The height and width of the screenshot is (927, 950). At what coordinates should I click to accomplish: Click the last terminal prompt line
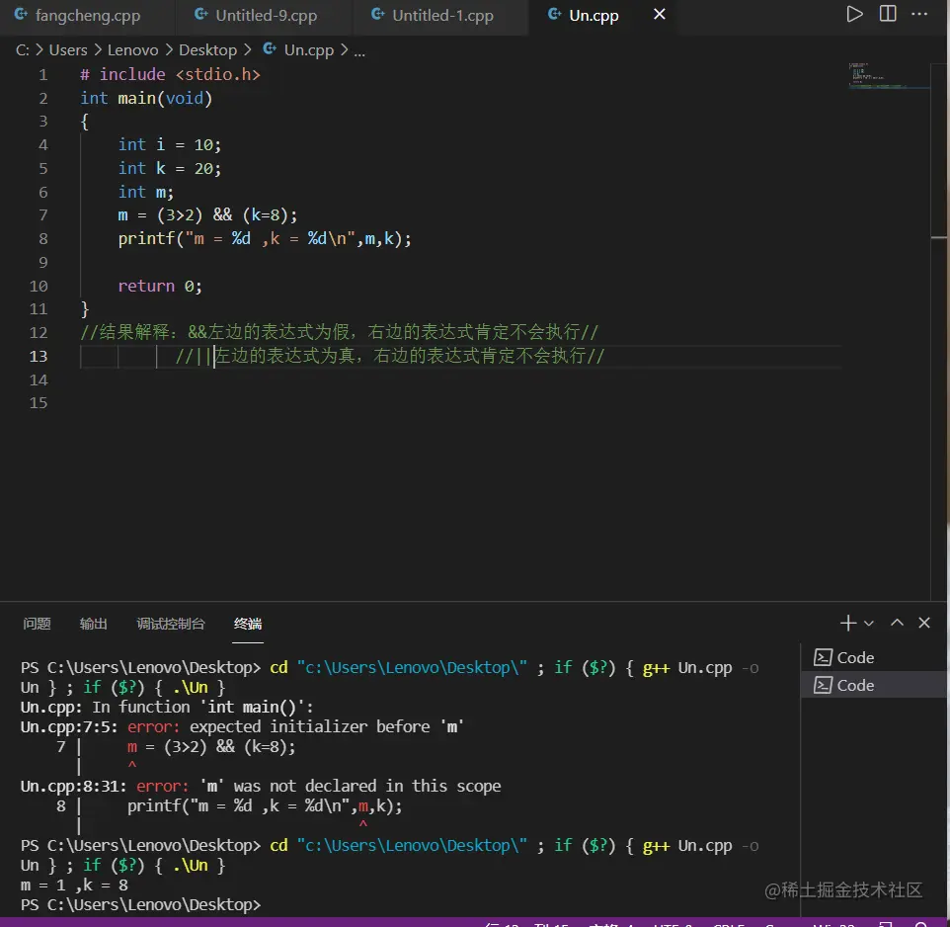140,904
